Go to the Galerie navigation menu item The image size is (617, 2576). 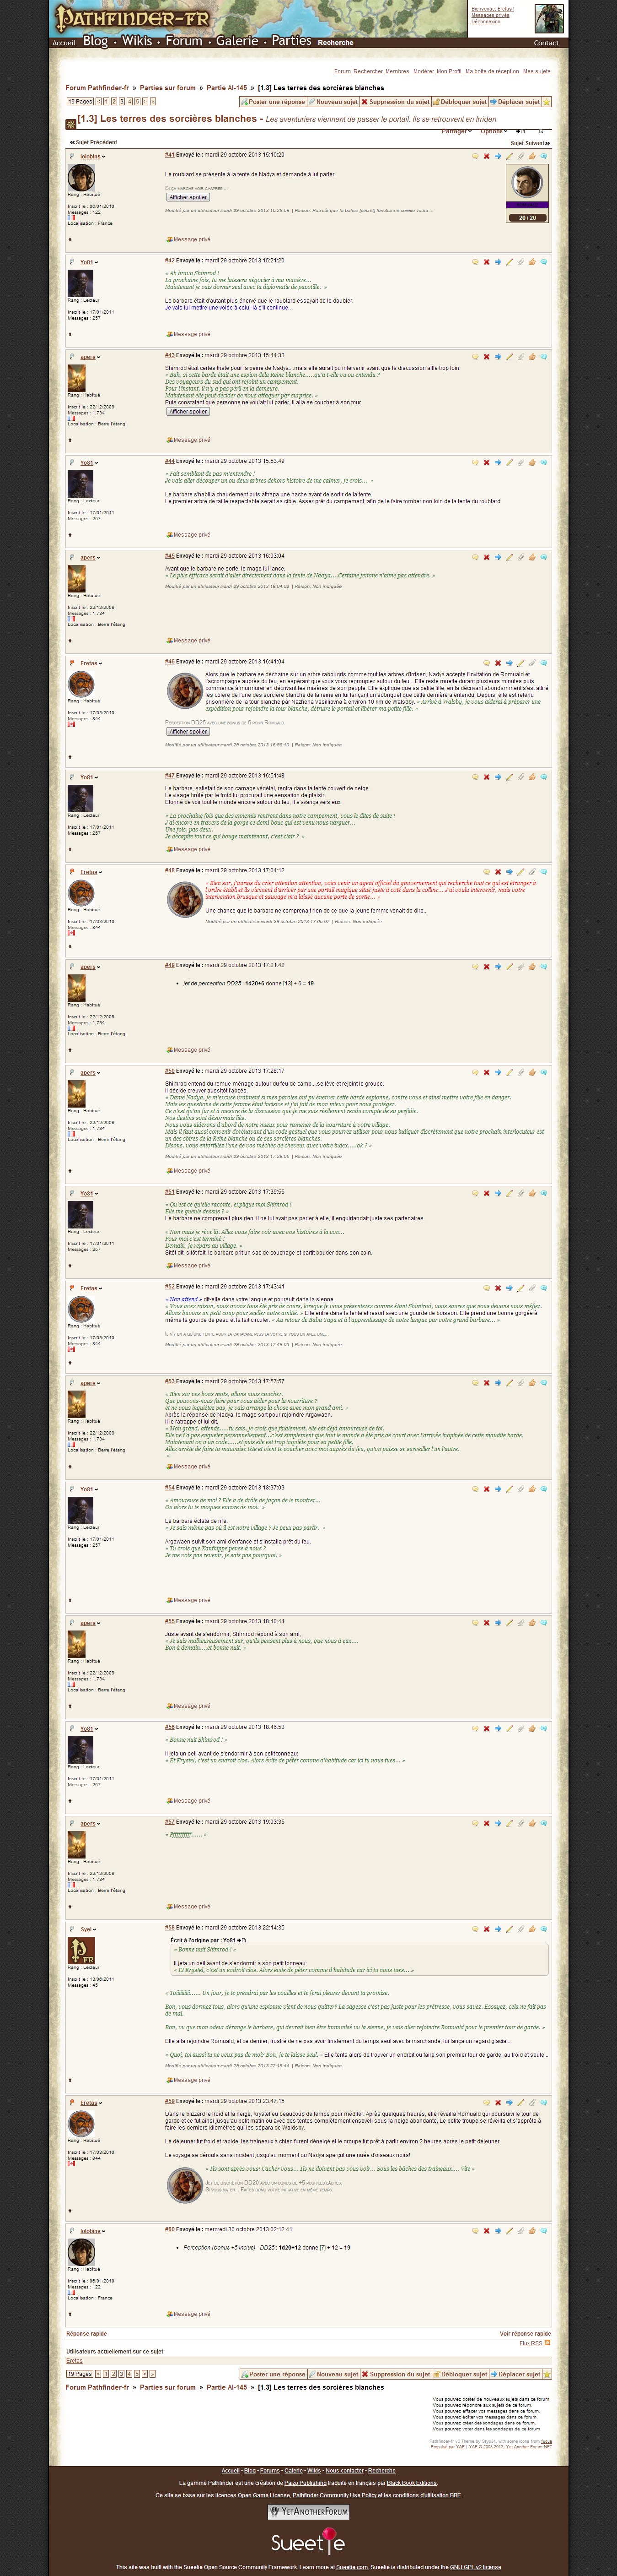pos(236,41)
